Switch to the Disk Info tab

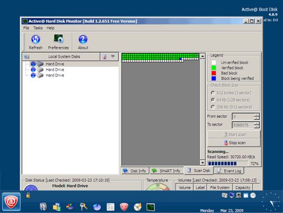(x=135, y=171)
